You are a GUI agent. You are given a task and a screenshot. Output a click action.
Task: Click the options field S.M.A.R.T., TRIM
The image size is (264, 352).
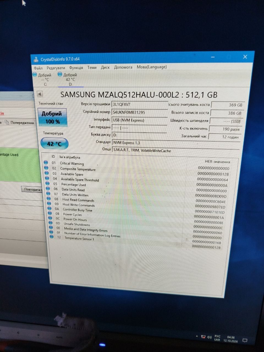point(176,151)
